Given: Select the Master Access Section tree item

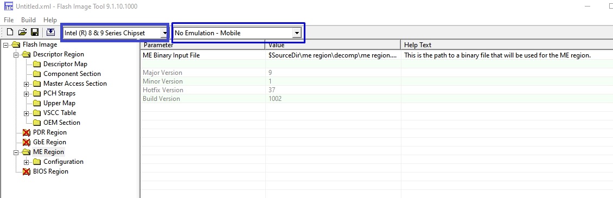Looking at the screenshot, I should coord(75,84).
